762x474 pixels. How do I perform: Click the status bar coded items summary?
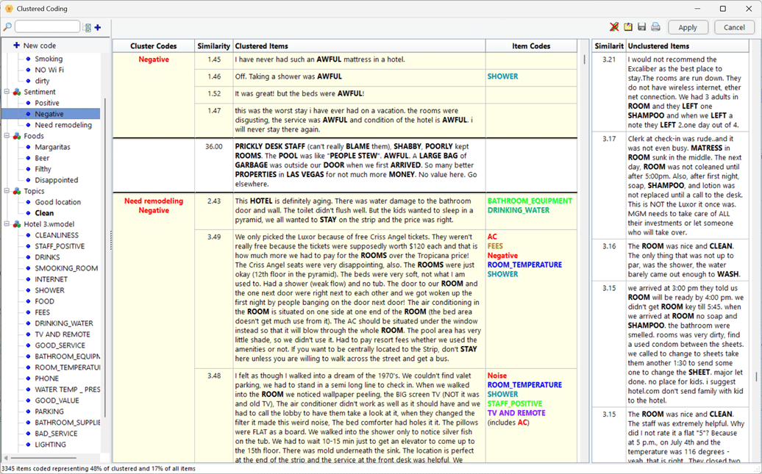coord(99,469)
